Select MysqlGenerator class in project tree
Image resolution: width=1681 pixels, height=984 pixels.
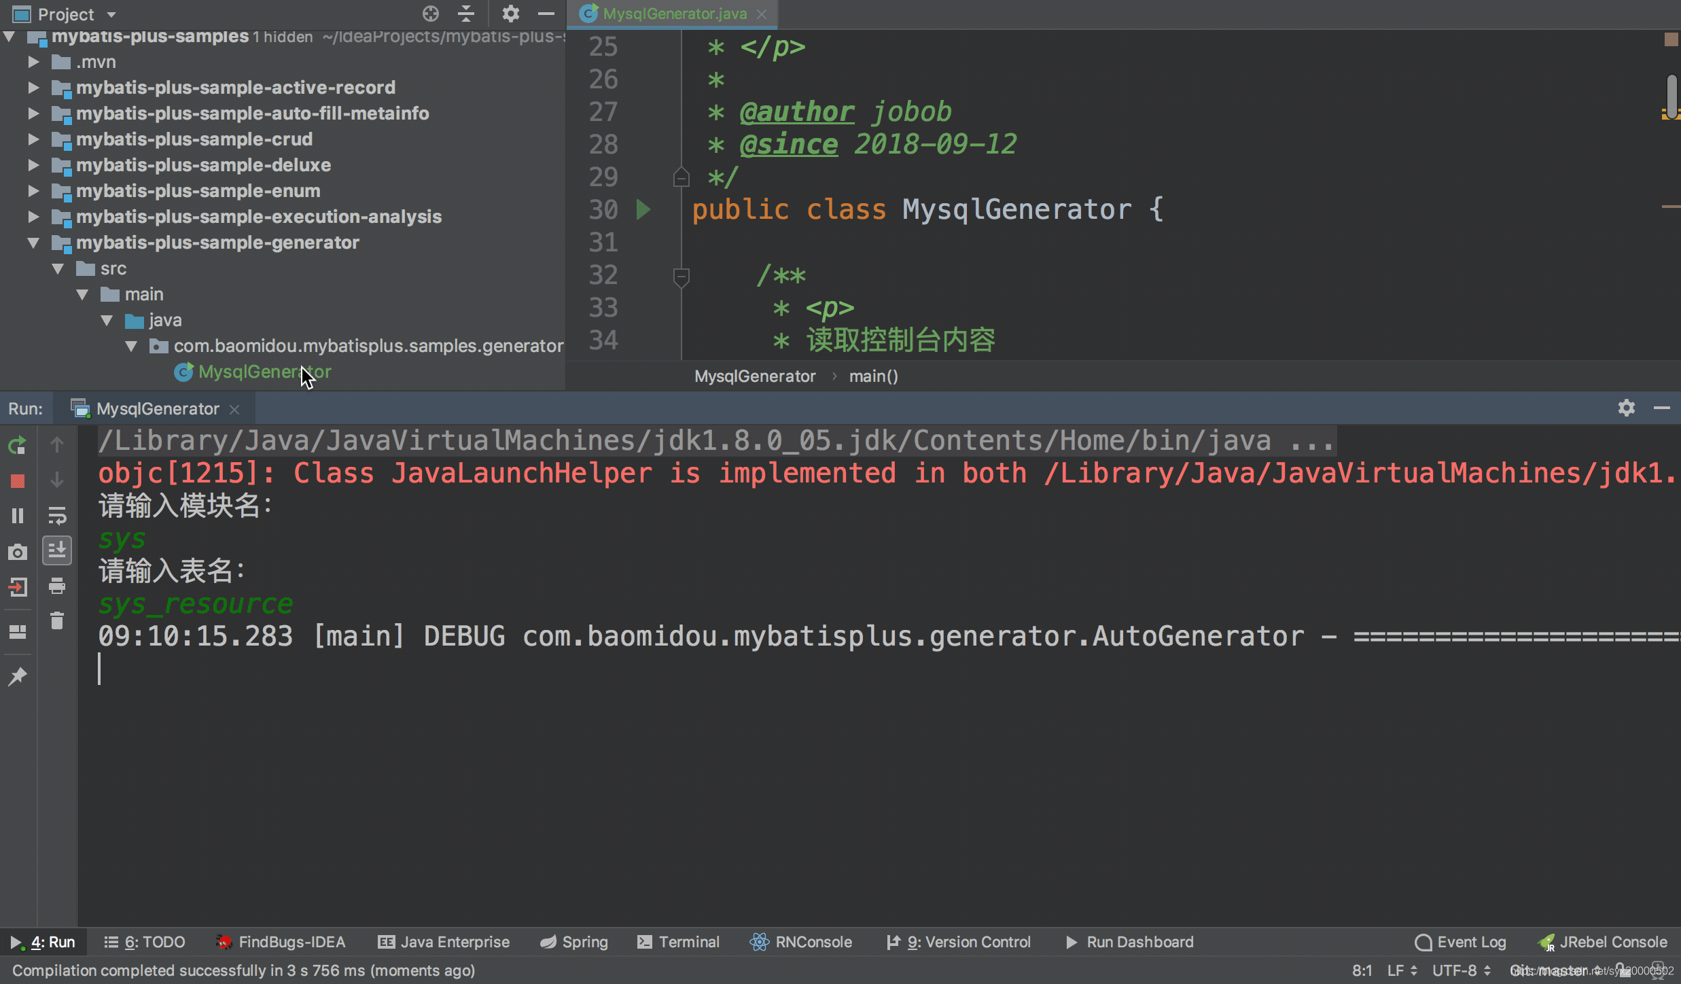264,372
